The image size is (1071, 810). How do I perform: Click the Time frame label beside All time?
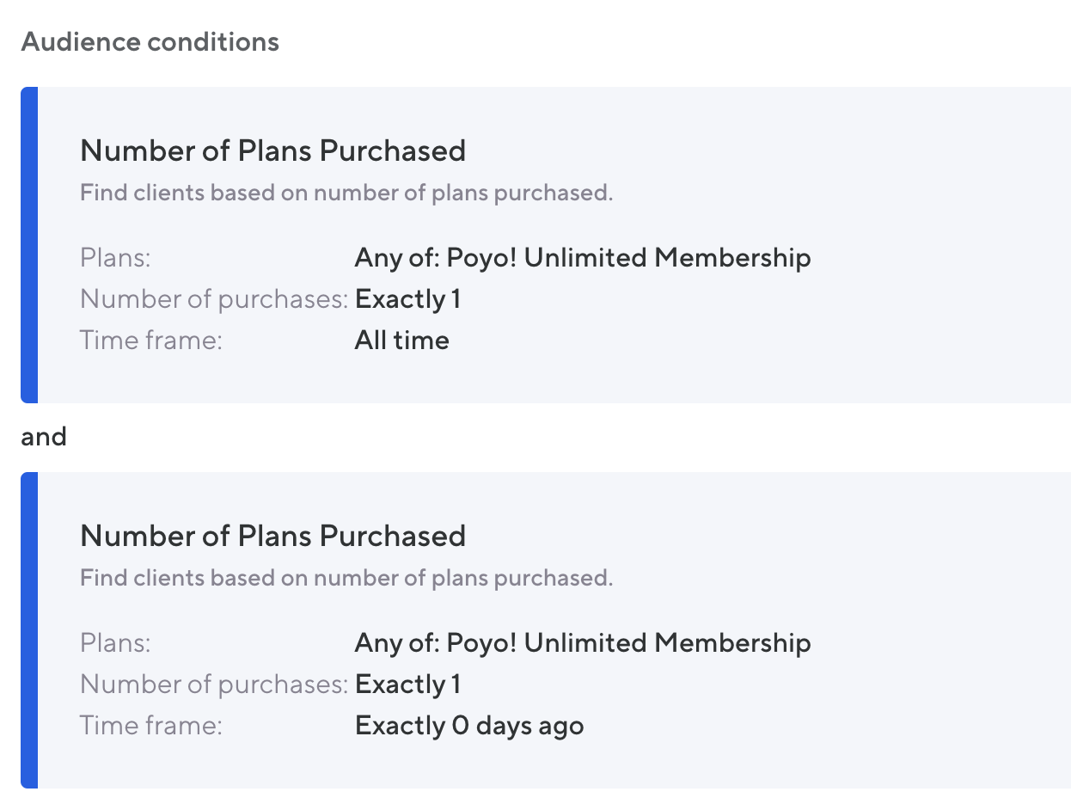pyautogui.click(x=151, y=341)
